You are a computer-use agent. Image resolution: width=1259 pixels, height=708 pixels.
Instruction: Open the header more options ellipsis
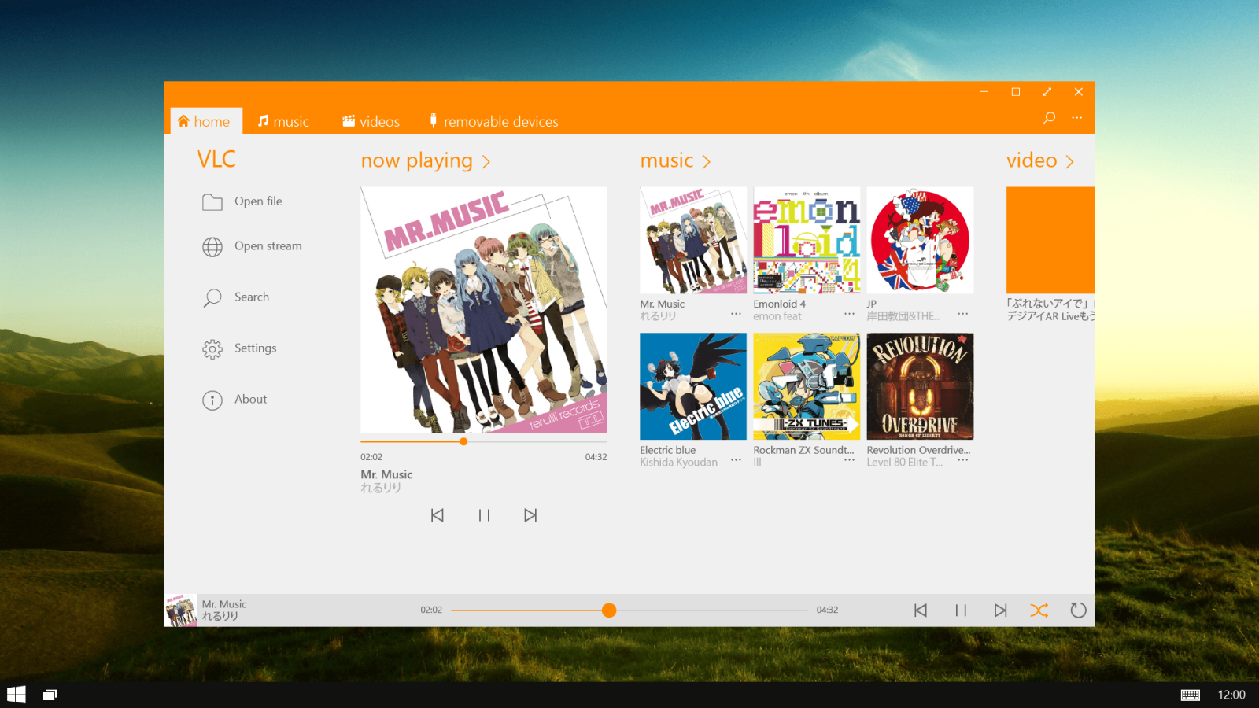coord(1077,118)
